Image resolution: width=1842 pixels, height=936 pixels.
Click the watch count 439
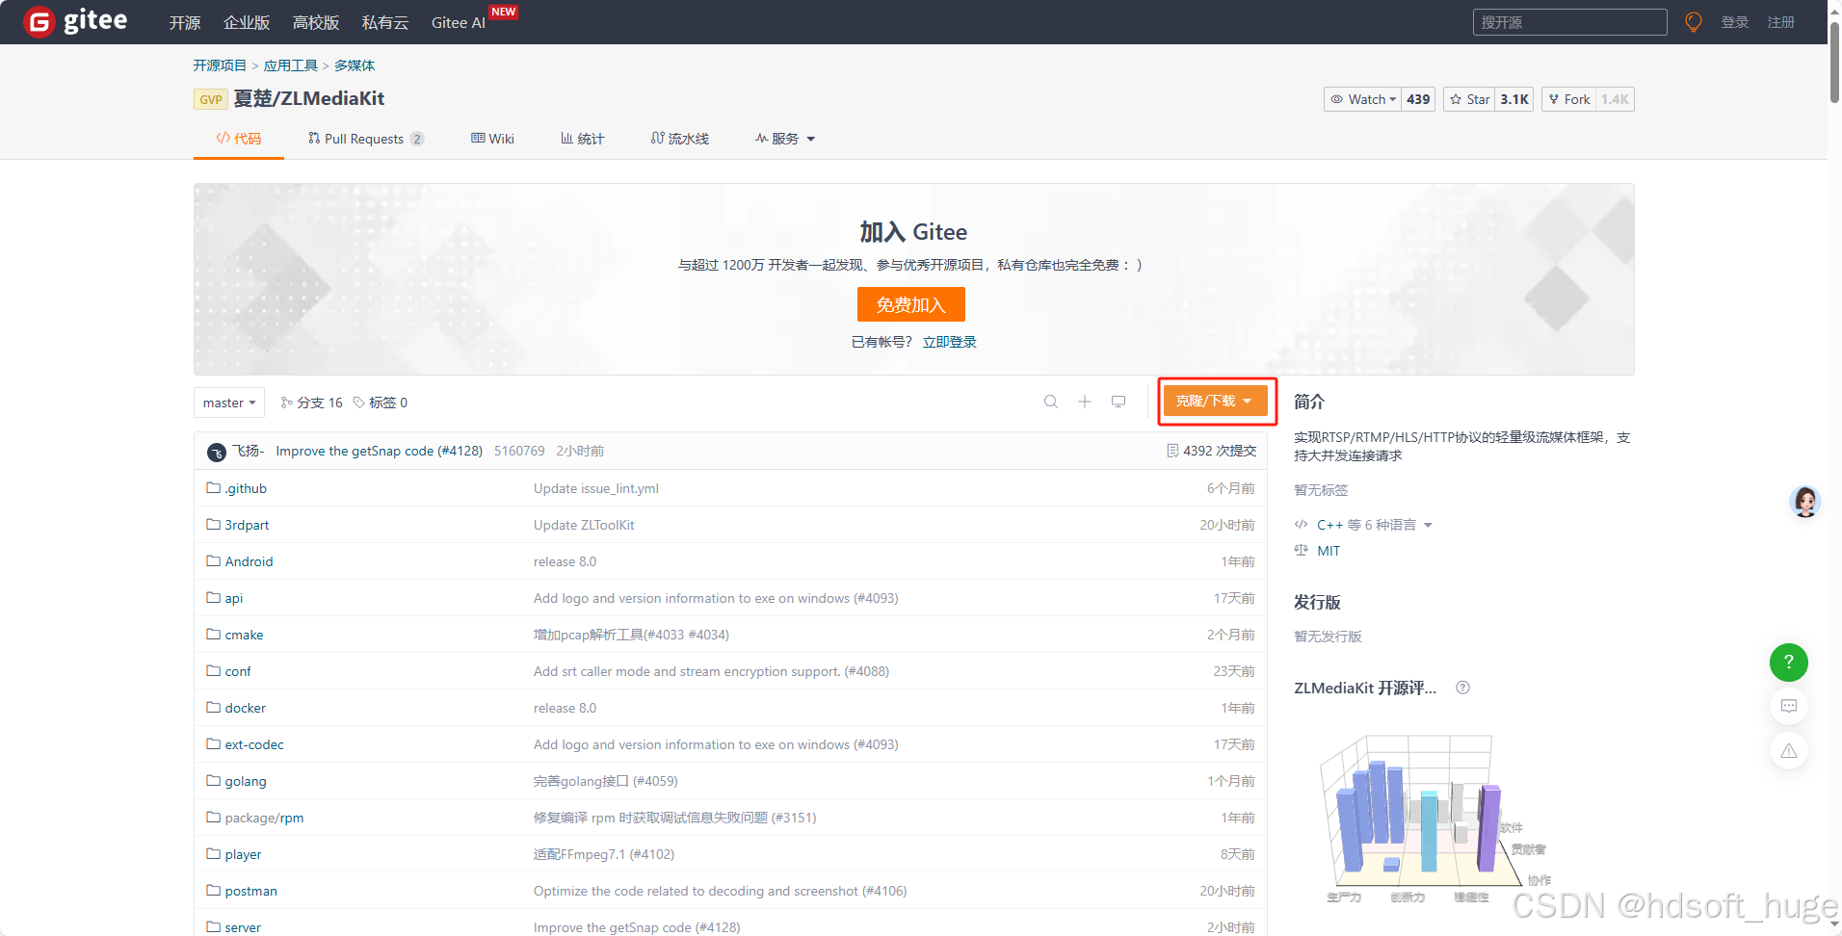(x=1418, y=99)
